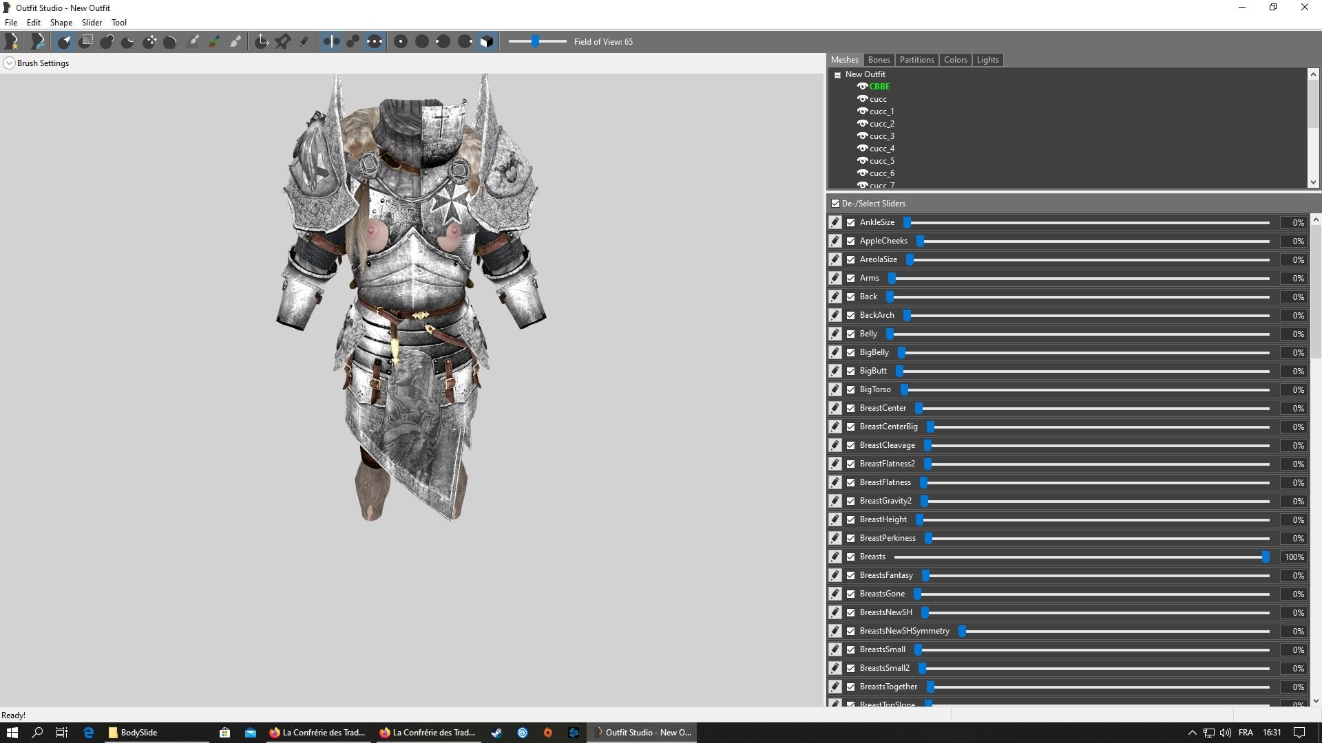Collapse the New Outfit tree node
This screenshot has width=1322, height=743.
[838, 75]
